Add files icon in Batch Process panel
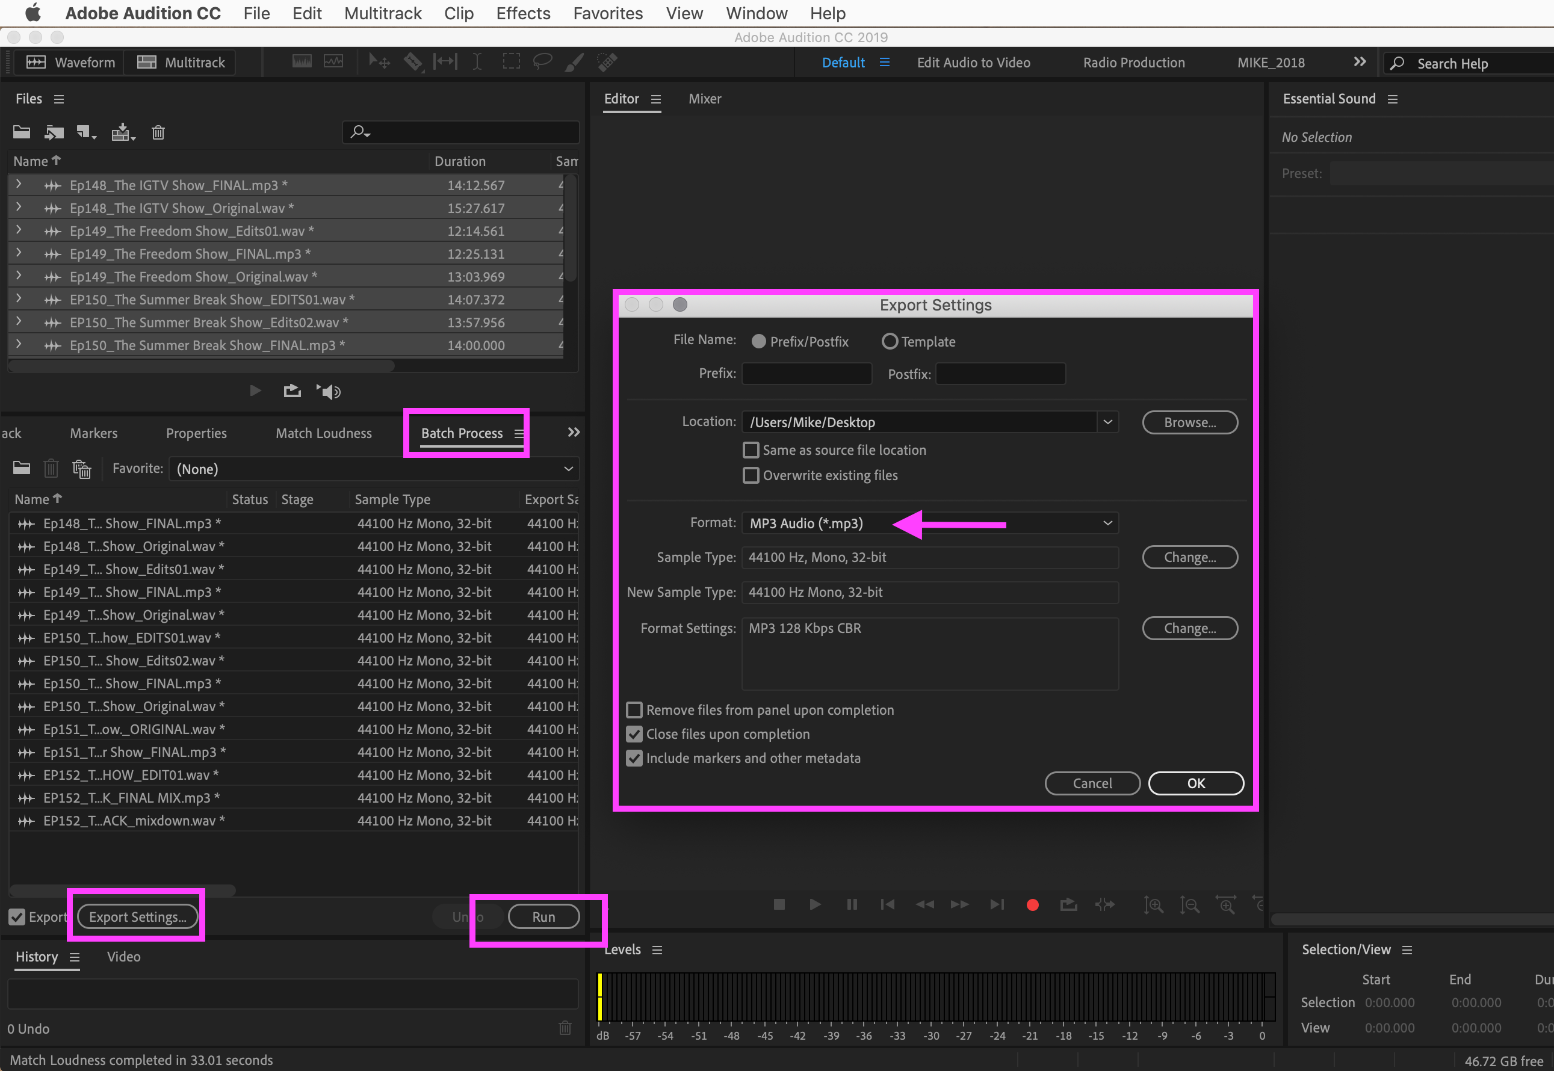Image resolution: width=1554 pixels, height=1071 pixels. [22, 468]
